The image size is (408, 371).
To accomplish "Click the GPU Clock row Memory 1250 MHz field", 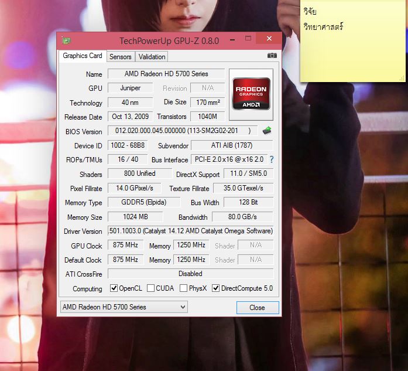I will click(x=191, y=245).
